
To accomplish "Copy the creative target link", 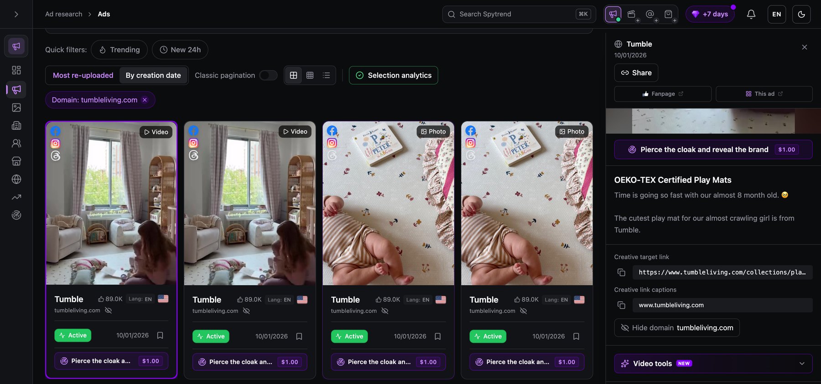I will (621, 272).
